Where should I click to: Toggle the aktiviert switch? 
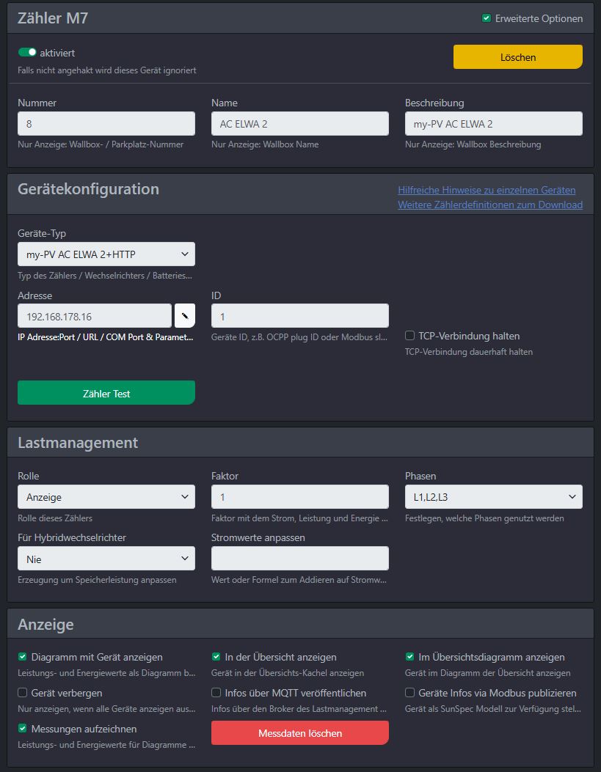coord(27,52)
